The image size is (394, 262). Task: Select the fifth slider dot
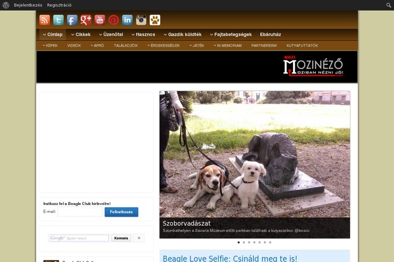click(x=259, y=242)
